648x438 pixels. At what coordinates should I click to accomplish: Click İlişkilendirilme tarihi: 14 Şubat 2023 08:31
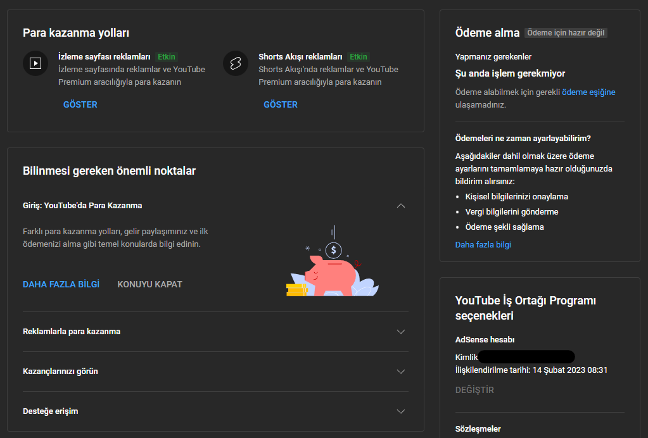[531, 370]
